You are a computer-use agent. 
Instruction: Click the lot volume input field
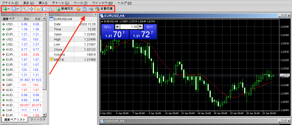(129, 27)
